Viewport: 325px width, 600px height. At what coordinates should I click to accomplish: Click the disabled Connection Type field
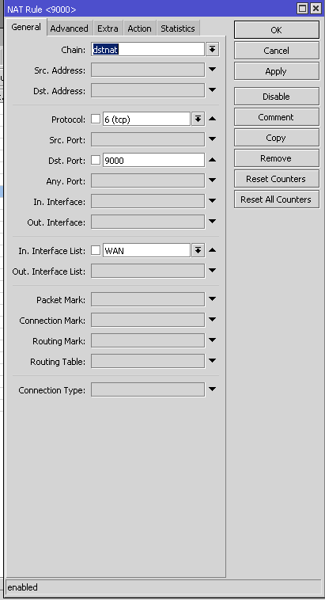(148, 390)
